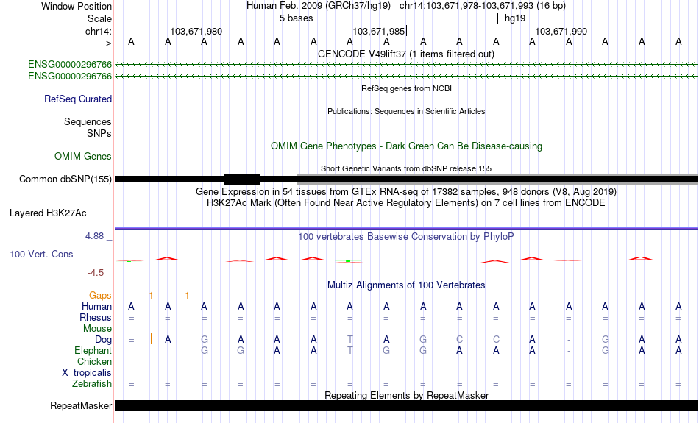
Task: Open the 100 Vert. Cons track label
Action: point(41,254)
